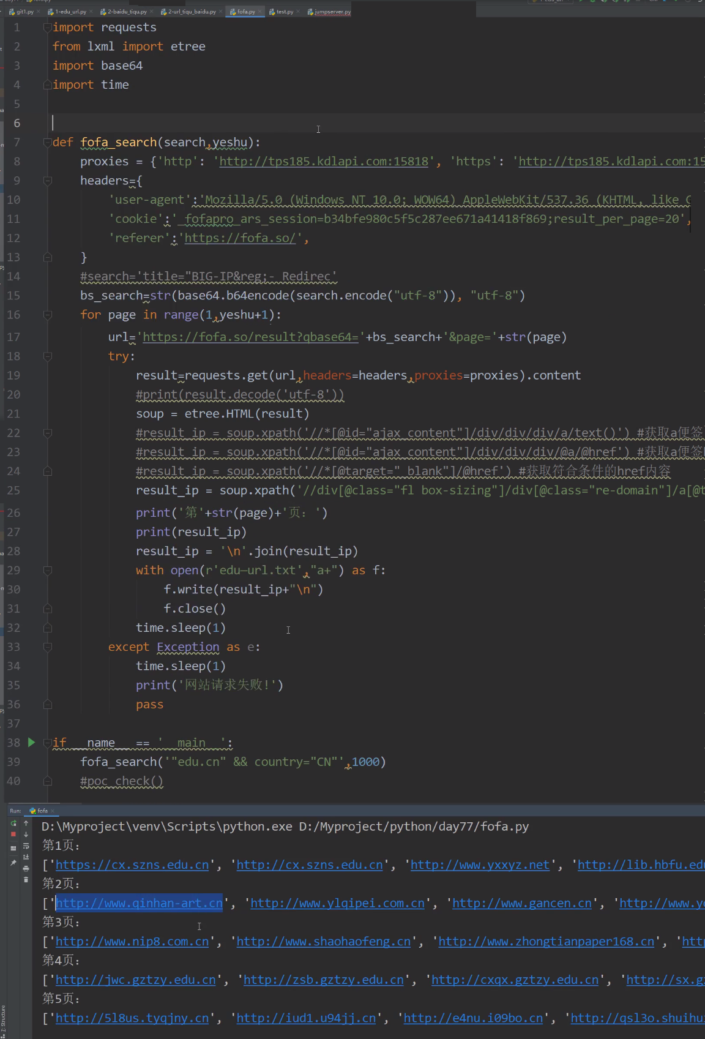Fold the try block at line 18
This screenshot has width=705, height=1039.
click(x=47, y=356)
